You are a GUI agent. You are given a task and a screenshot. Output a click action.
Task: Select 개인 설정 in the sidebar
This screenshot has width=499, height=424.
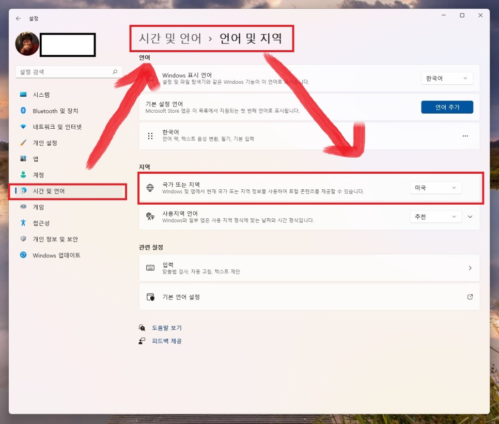click(x=68, y=143)
